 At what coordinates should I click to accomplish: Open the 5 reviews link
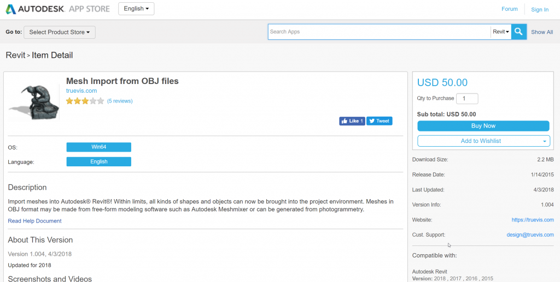coord(120,101)
